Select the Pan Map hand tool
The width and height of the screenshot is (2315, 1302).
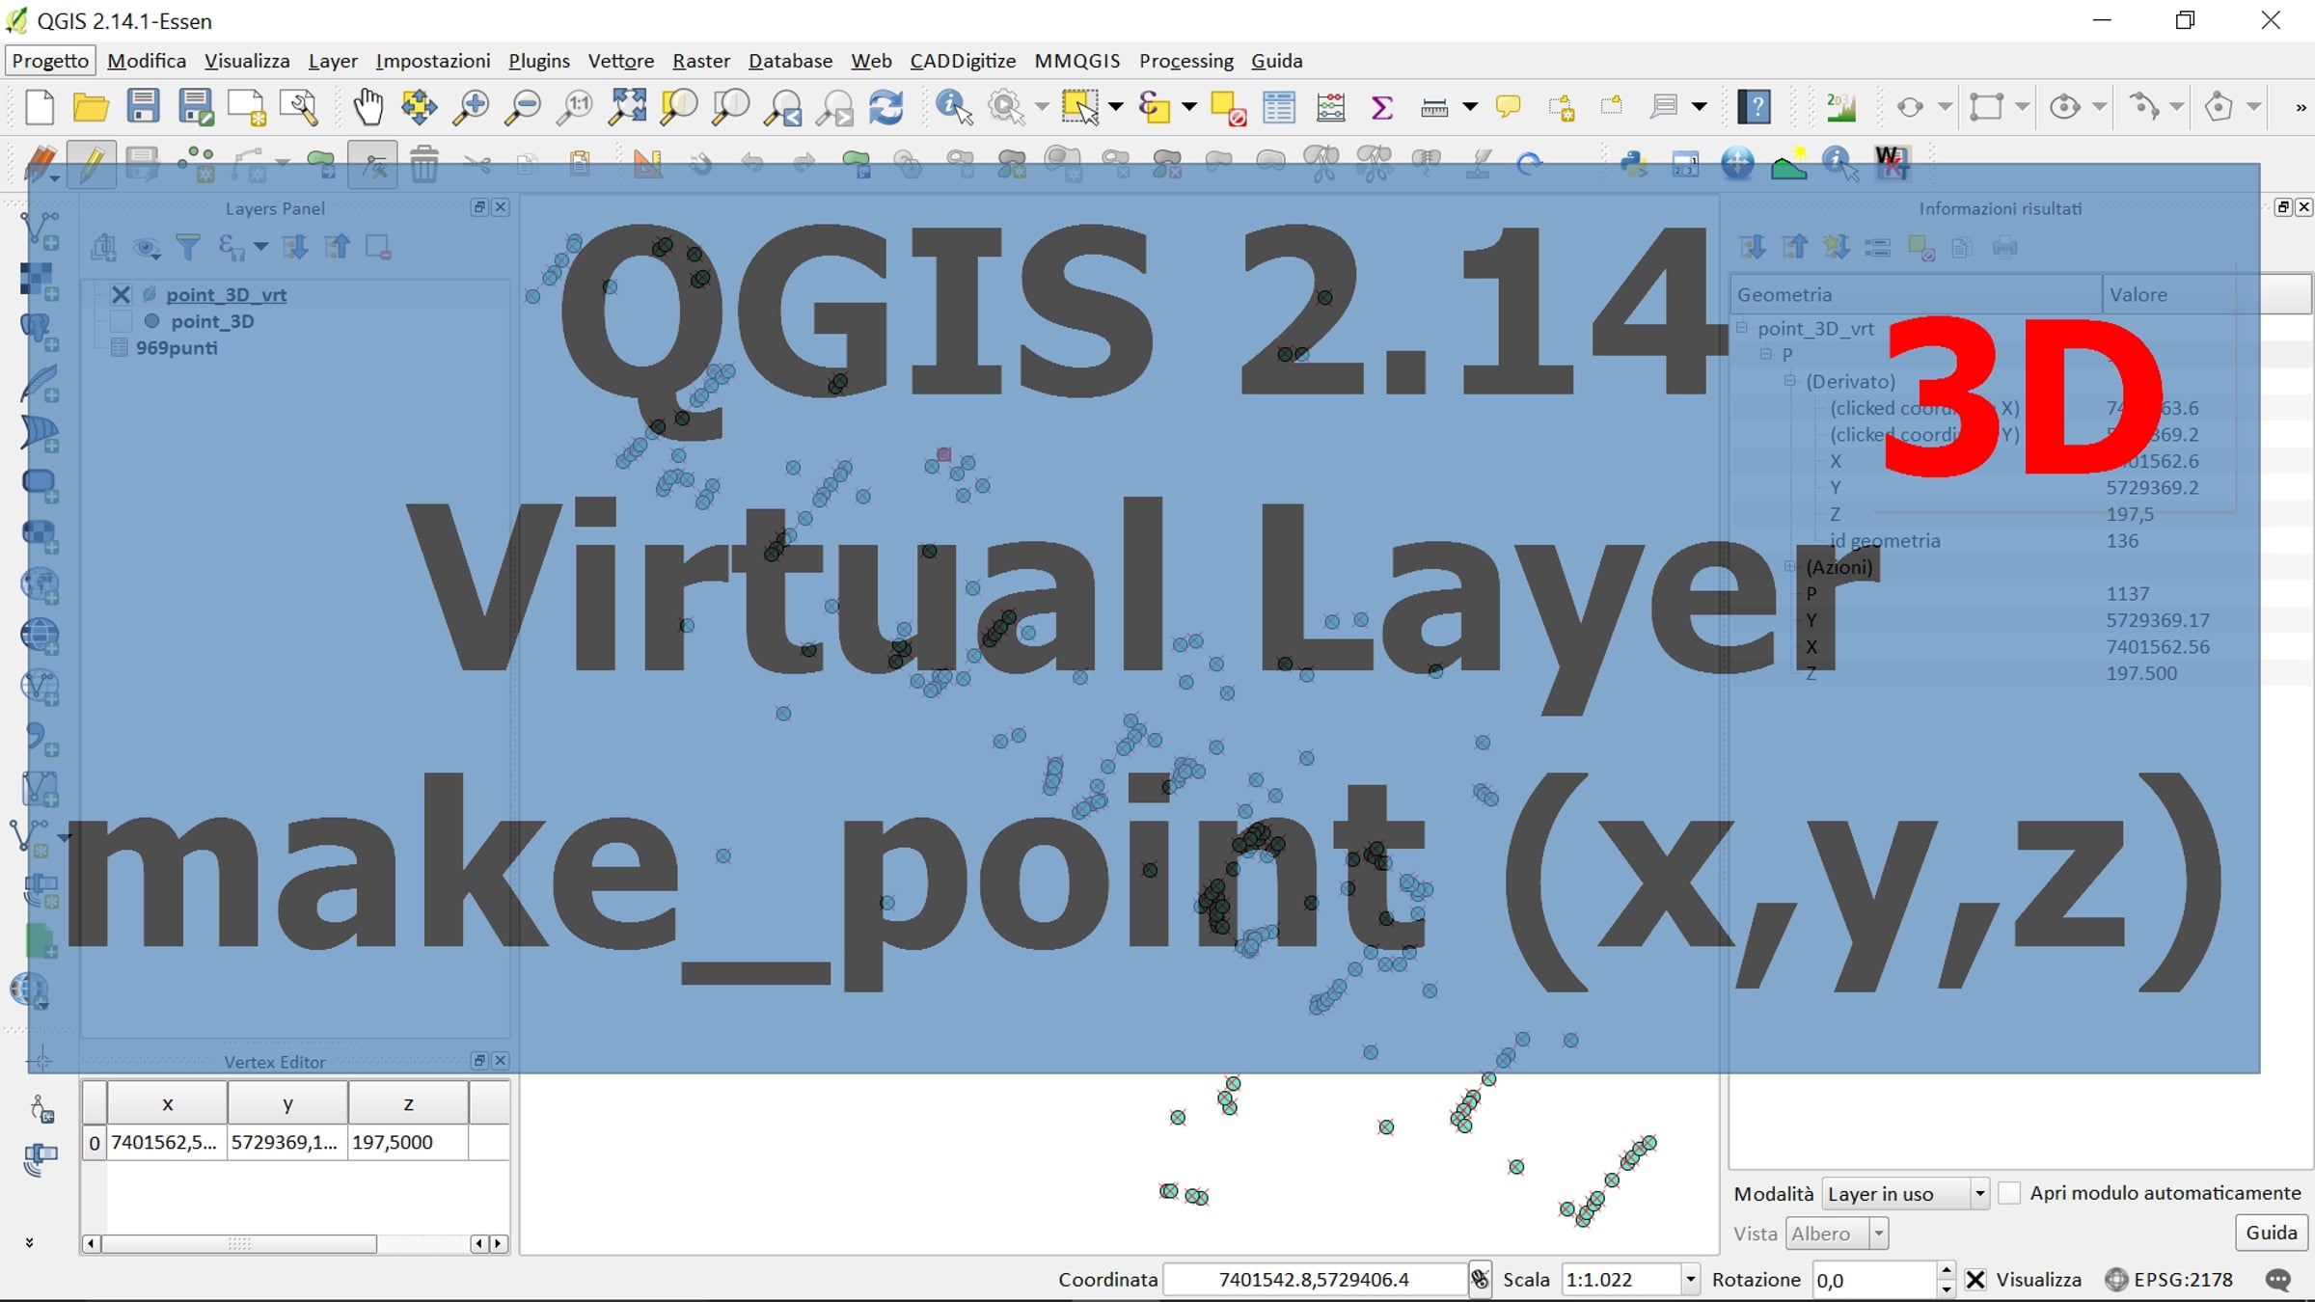(368, 106)
